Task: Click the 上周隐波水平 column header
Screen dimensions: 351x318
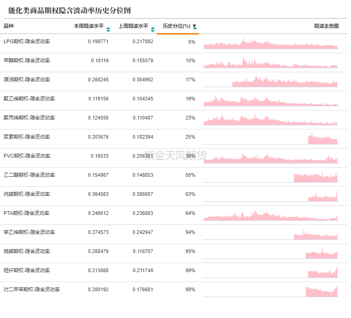Action: 133,26
